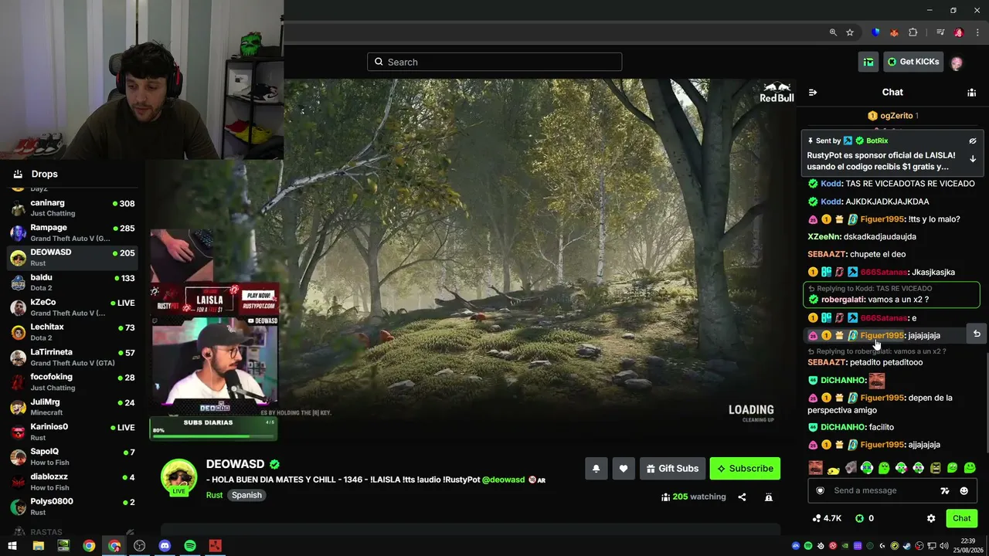The height and width of the screenshot is (556, 989).
Task: Click the highlighted robergalati chat message
Action: 892,294
